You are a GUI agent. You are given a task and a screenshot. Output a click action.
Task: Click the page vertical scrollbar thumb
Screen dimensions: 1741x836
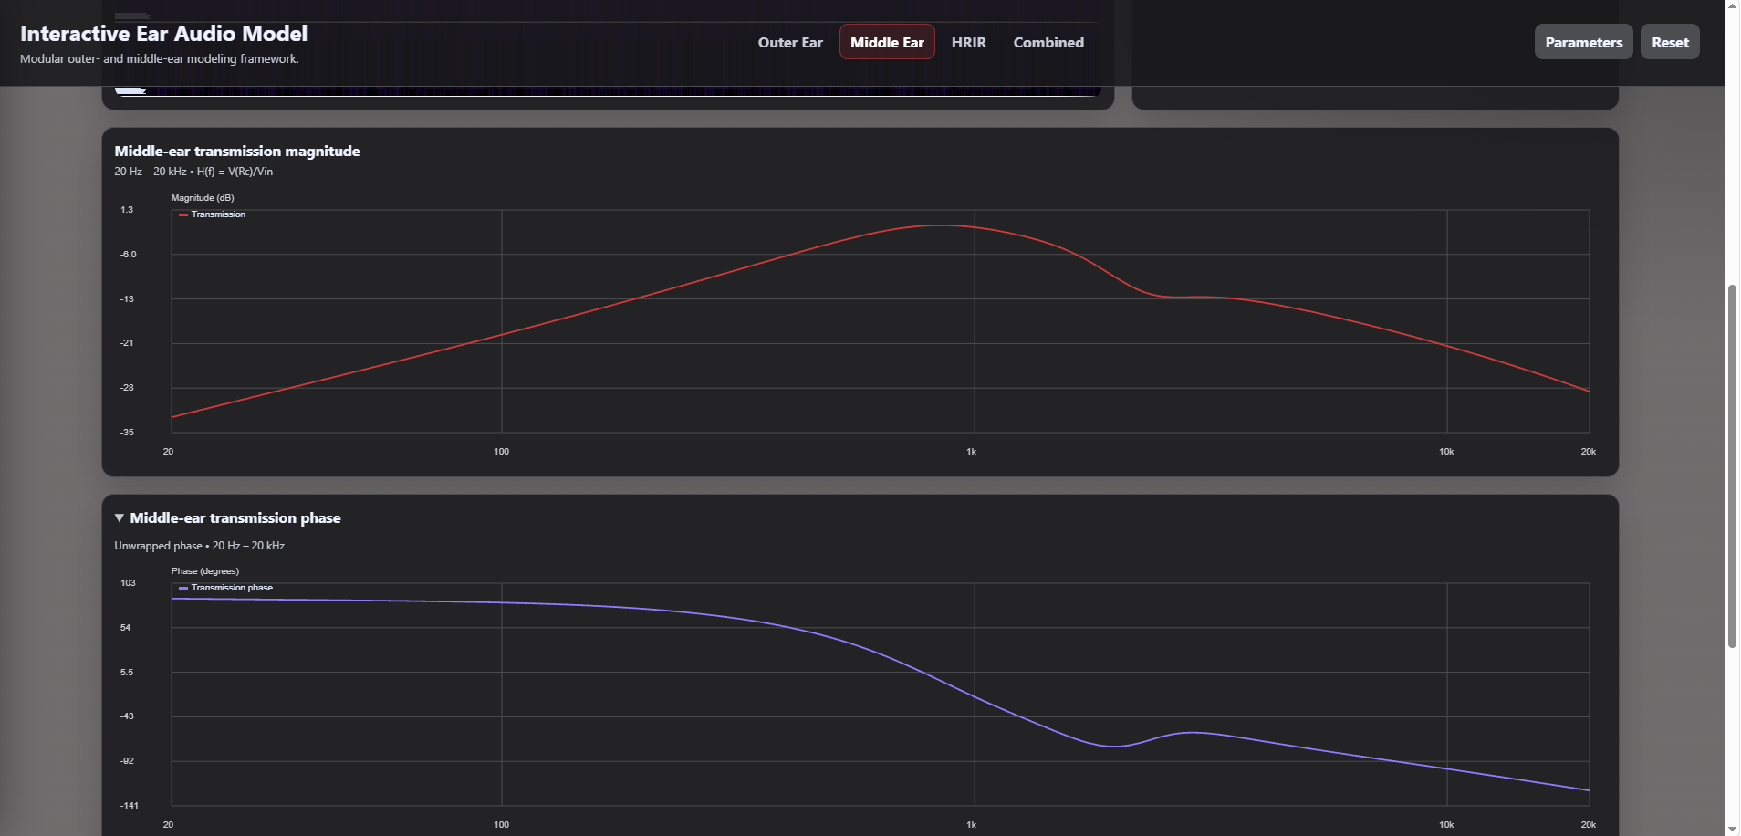[1732, 466]
